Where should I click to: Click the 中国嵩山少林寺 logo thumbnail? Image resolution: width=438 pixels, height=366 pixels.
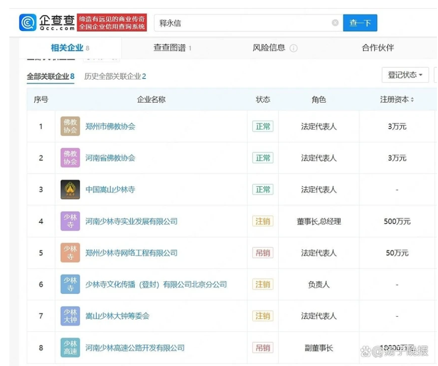pos(70,190)
